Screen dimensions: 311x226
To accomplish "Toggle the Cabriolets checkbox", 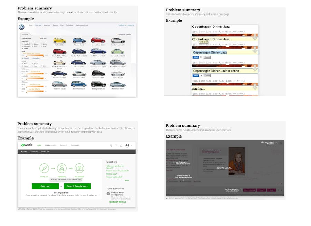I will click(22, 46).
